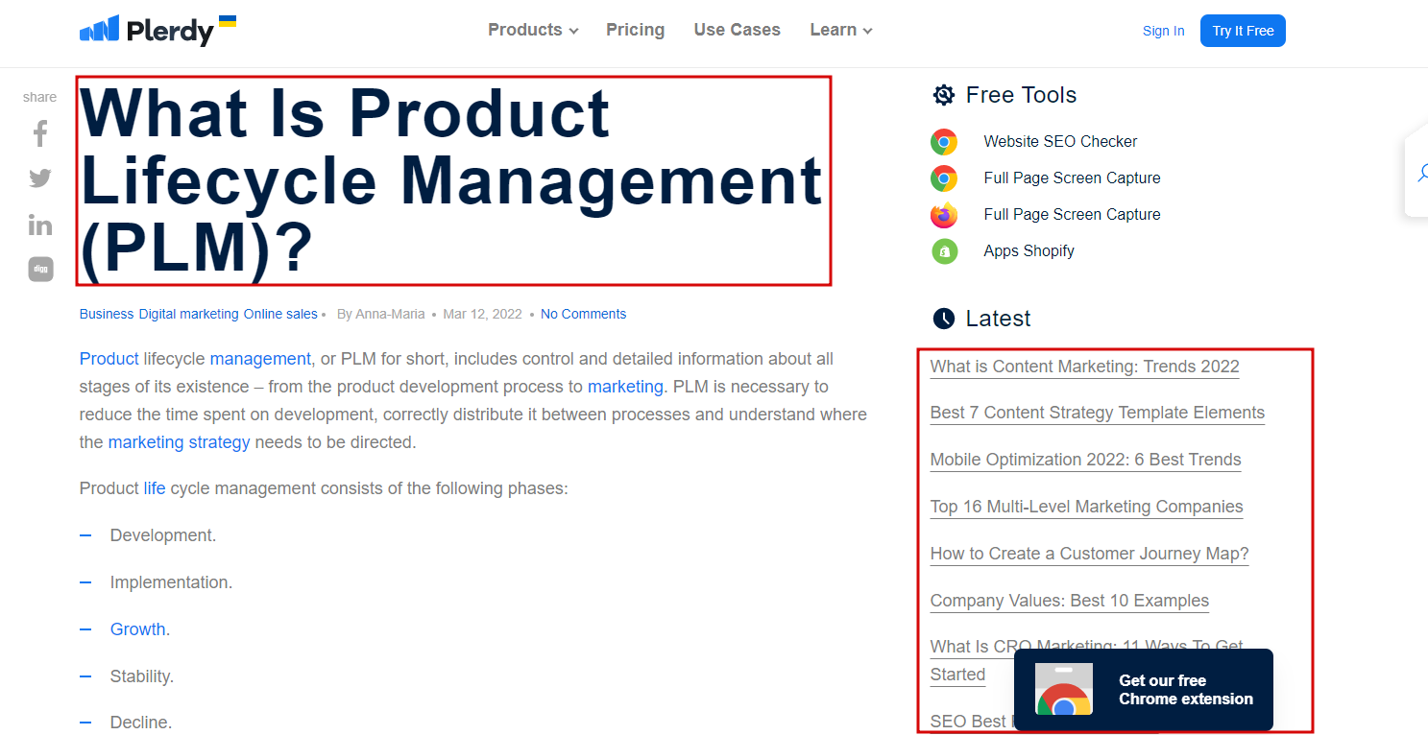Click the clock icon beside Latest
1428x735 pixels.
944,318
